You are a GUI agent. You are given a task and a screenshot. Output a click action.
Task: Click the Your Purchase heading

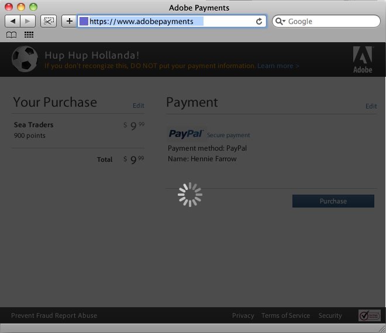tap(55, 102)
